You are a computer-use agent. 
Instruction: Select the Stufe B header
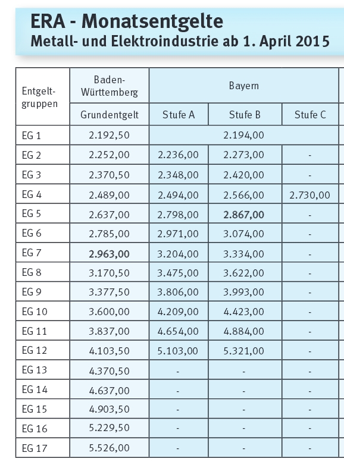point(245,115)
